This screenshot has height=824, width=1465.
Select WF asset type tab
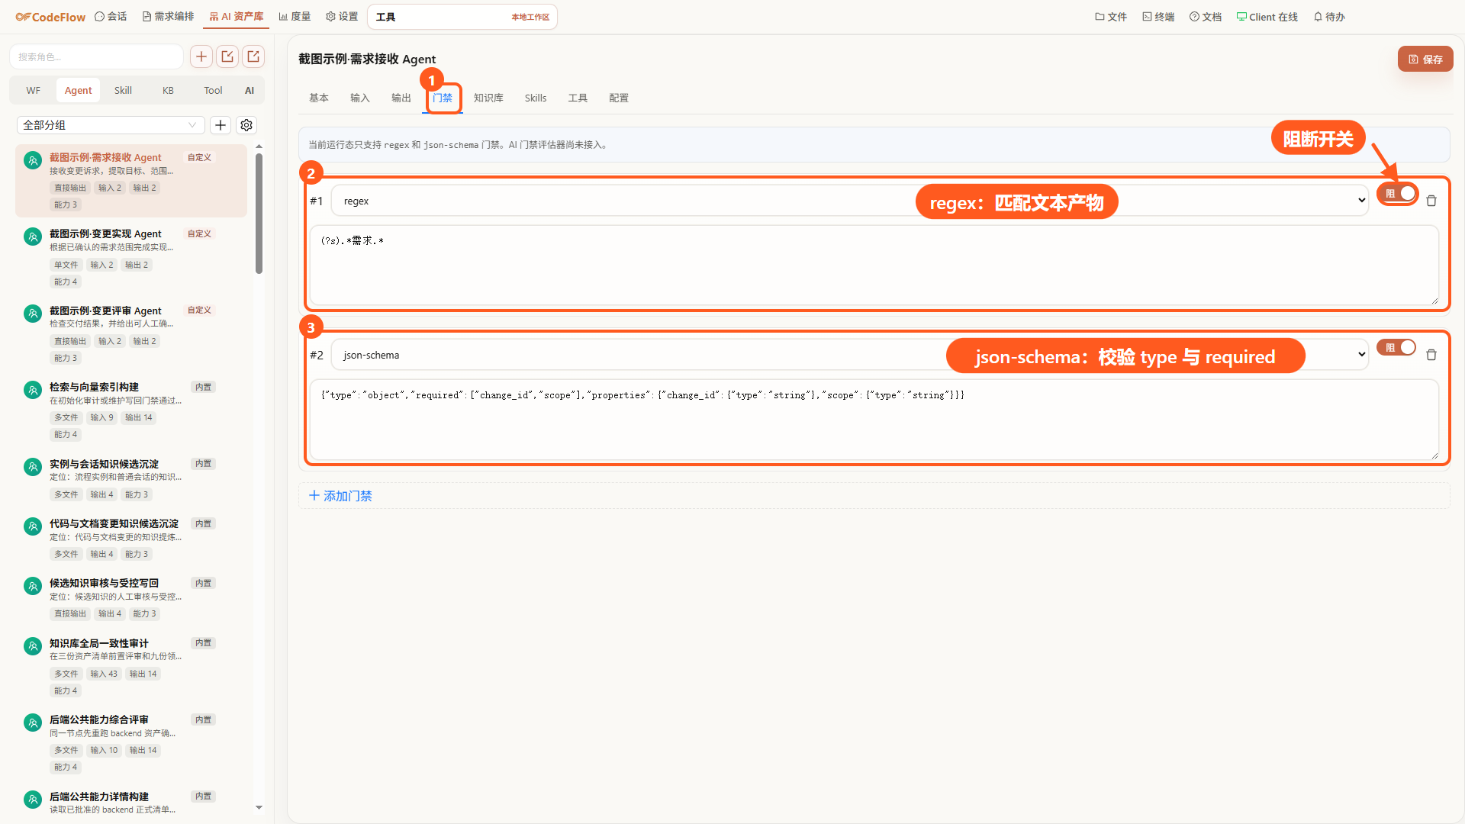pos(34,90)
